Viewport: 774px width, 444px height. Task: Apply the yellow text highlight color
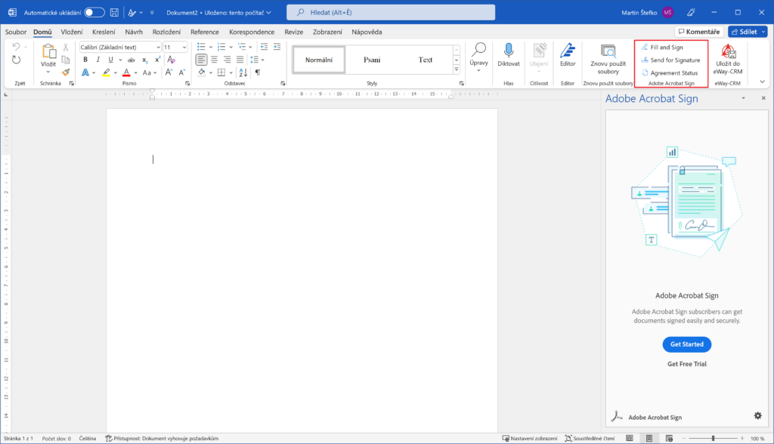click(106, 72)
